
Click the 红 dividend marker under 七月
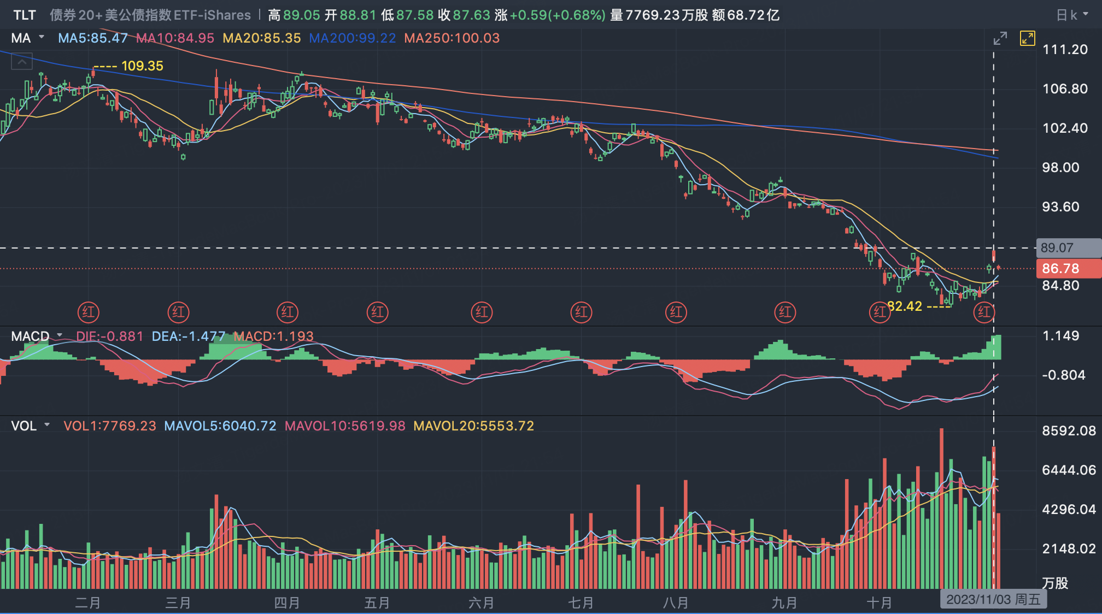581,312
